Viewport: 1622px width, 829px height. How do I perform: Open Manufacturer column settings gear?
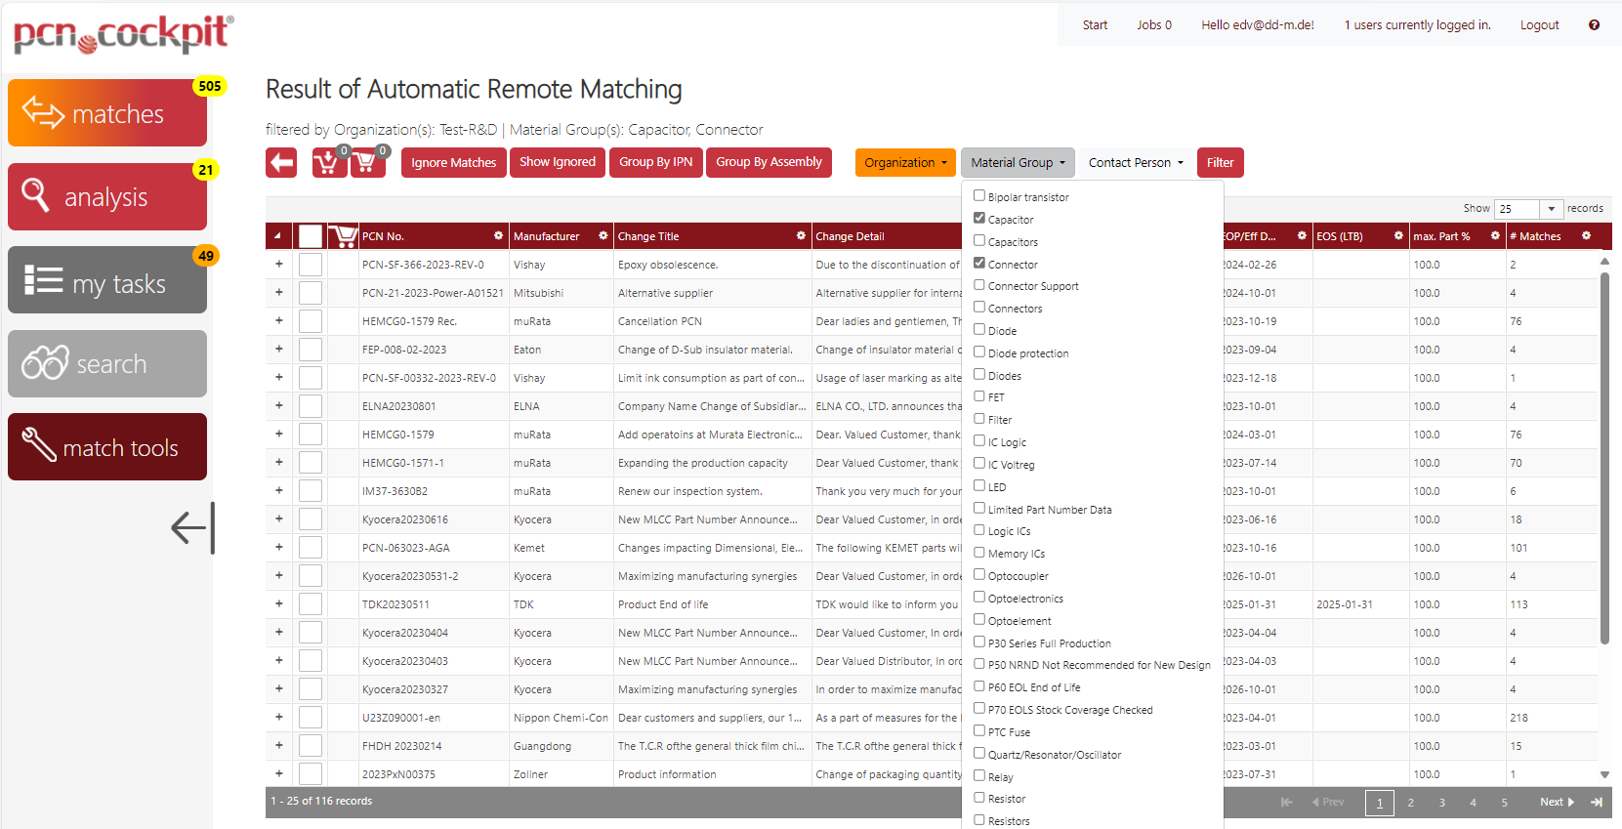pyautogui.click(x=603, y=235)
